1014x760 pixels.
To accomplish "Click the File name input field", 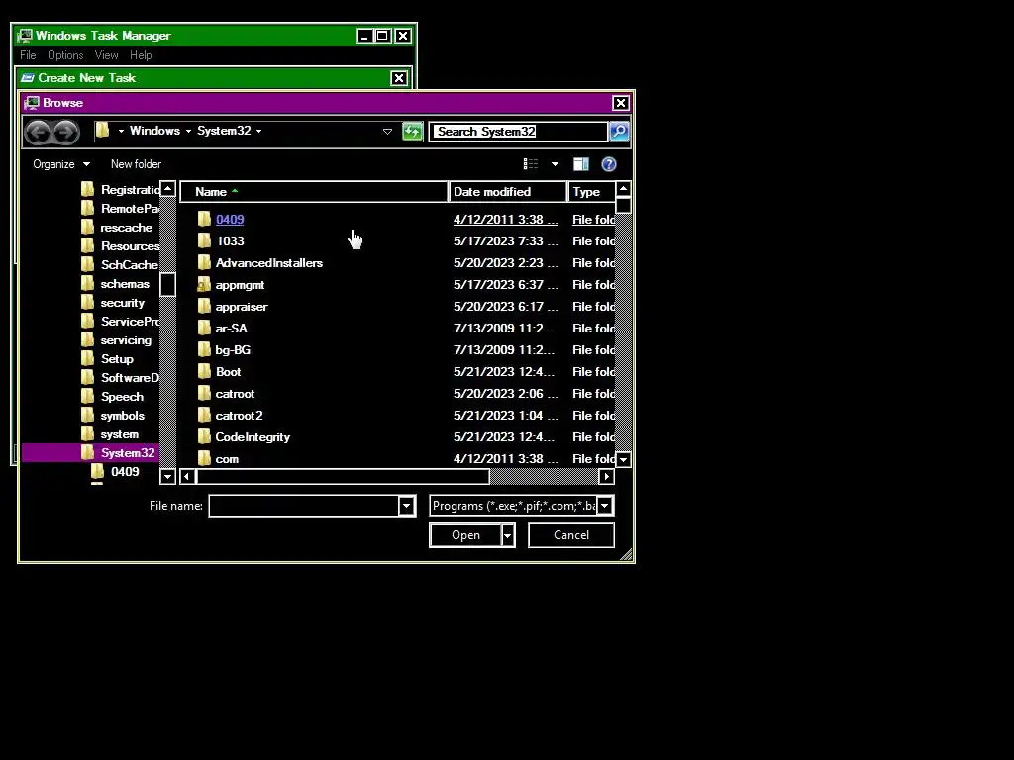I will click(x=304, y=506).
